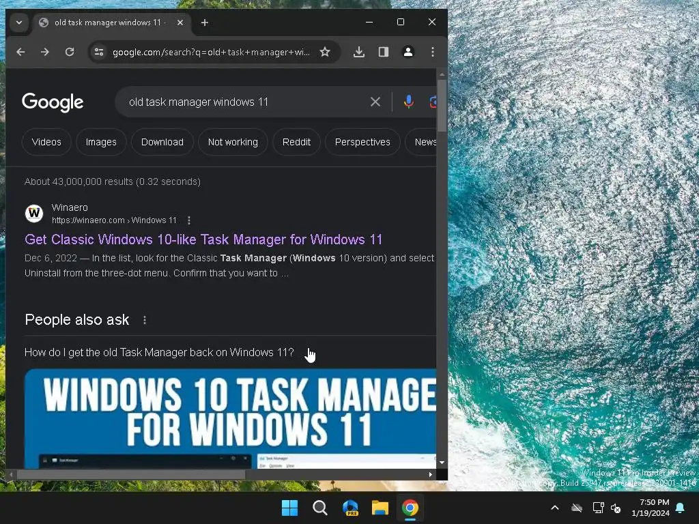Open the tab search dropdown arrow

pyautogui.click(x=19, y=23)
